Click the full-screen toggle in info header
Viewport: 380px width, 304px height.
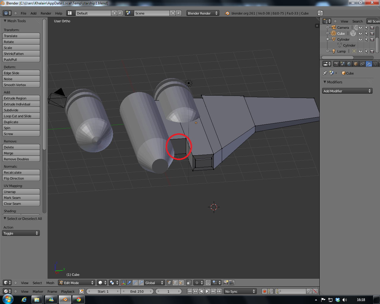tap(320, 13)
